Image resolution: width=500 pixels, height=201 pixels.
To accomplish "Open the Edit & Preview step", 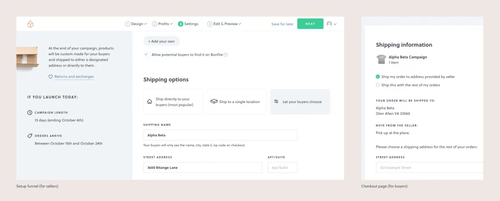I will [224, 24].
